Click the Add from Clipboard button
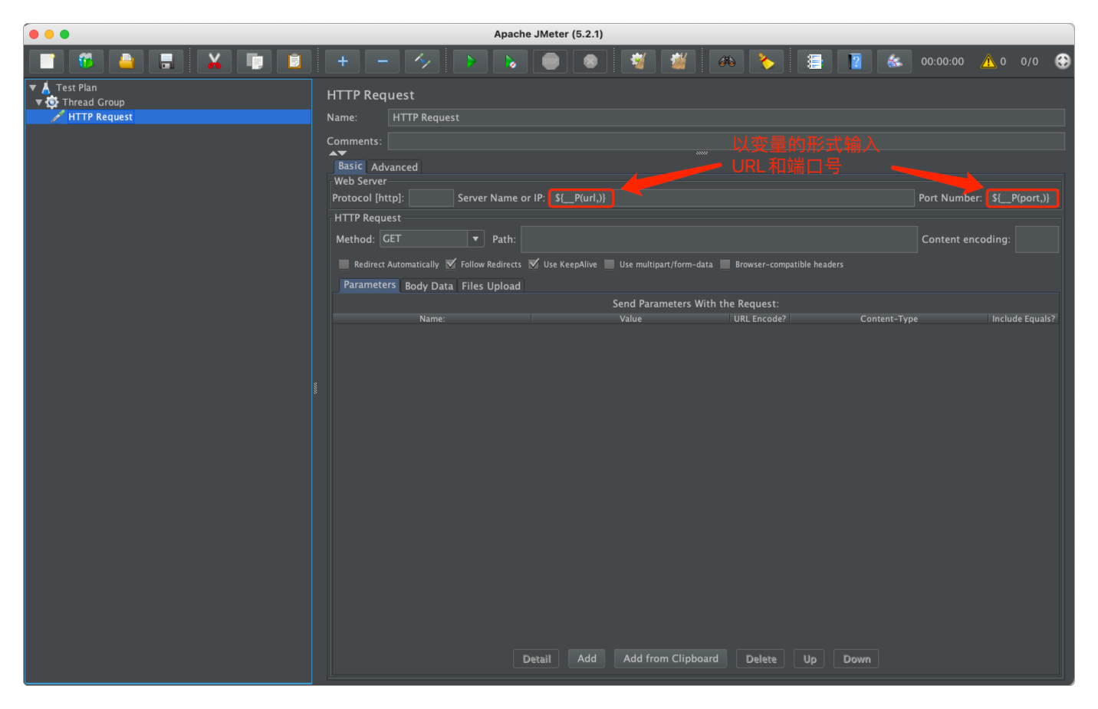This screenshot has width=1098, height=709. pyautogui.click(x=670, y=658)
